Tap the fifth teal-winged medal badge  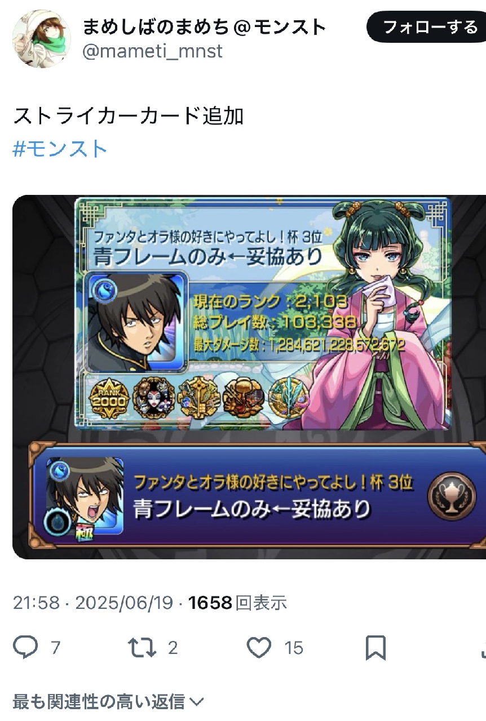(288, 397)
